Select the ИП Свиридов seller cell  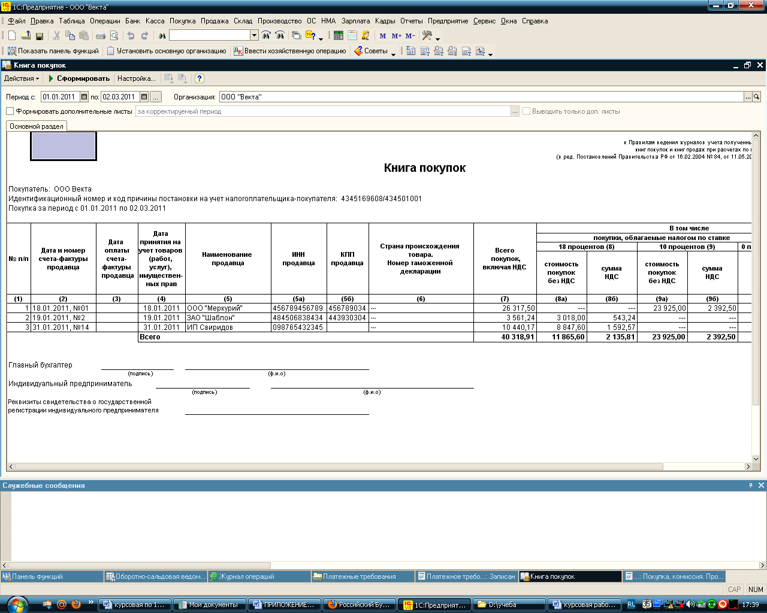point(228,327)
